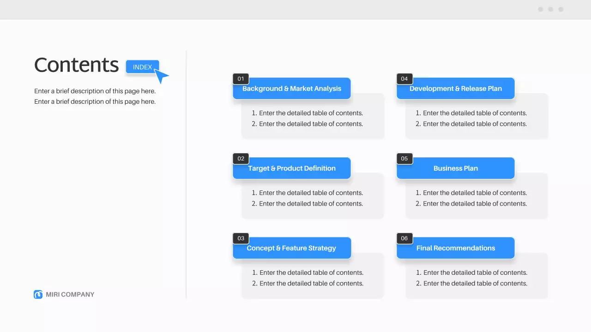Open the Final Recommendations section
The image size is (591, 332).
pos(456,249)
